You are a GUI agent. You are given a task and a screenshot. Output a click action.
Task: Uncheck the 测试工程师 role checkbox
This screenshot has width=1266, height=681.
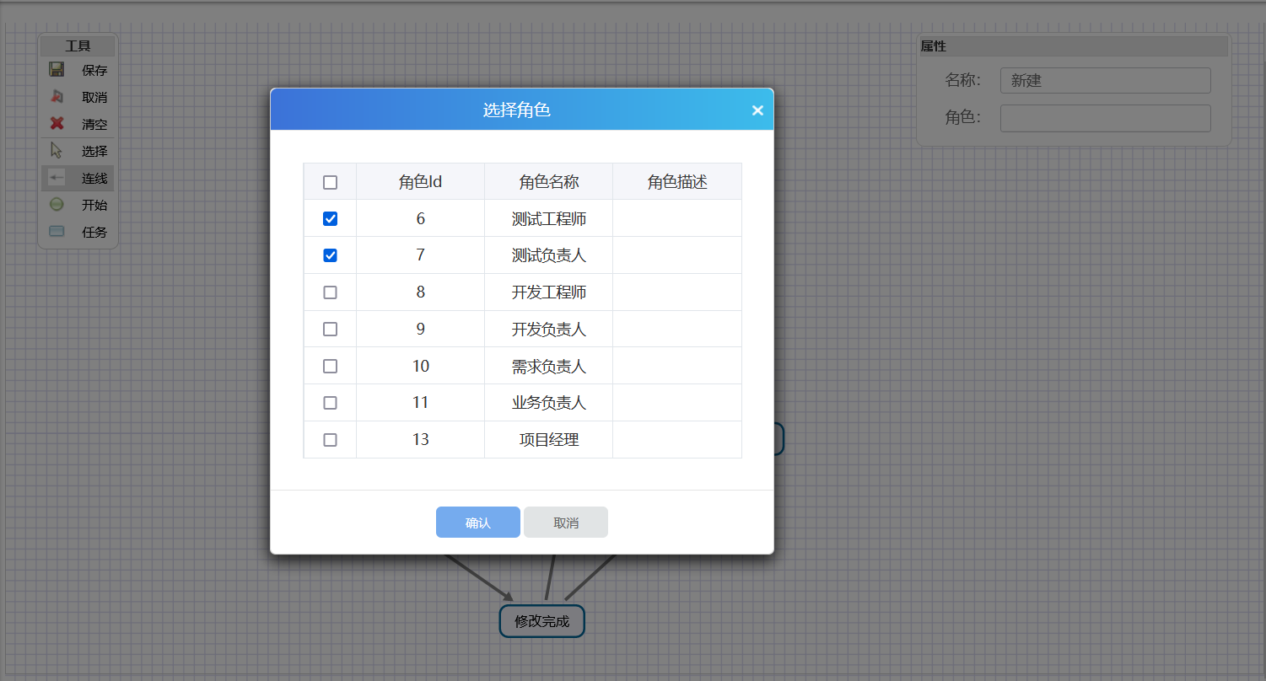click(330, 219)
